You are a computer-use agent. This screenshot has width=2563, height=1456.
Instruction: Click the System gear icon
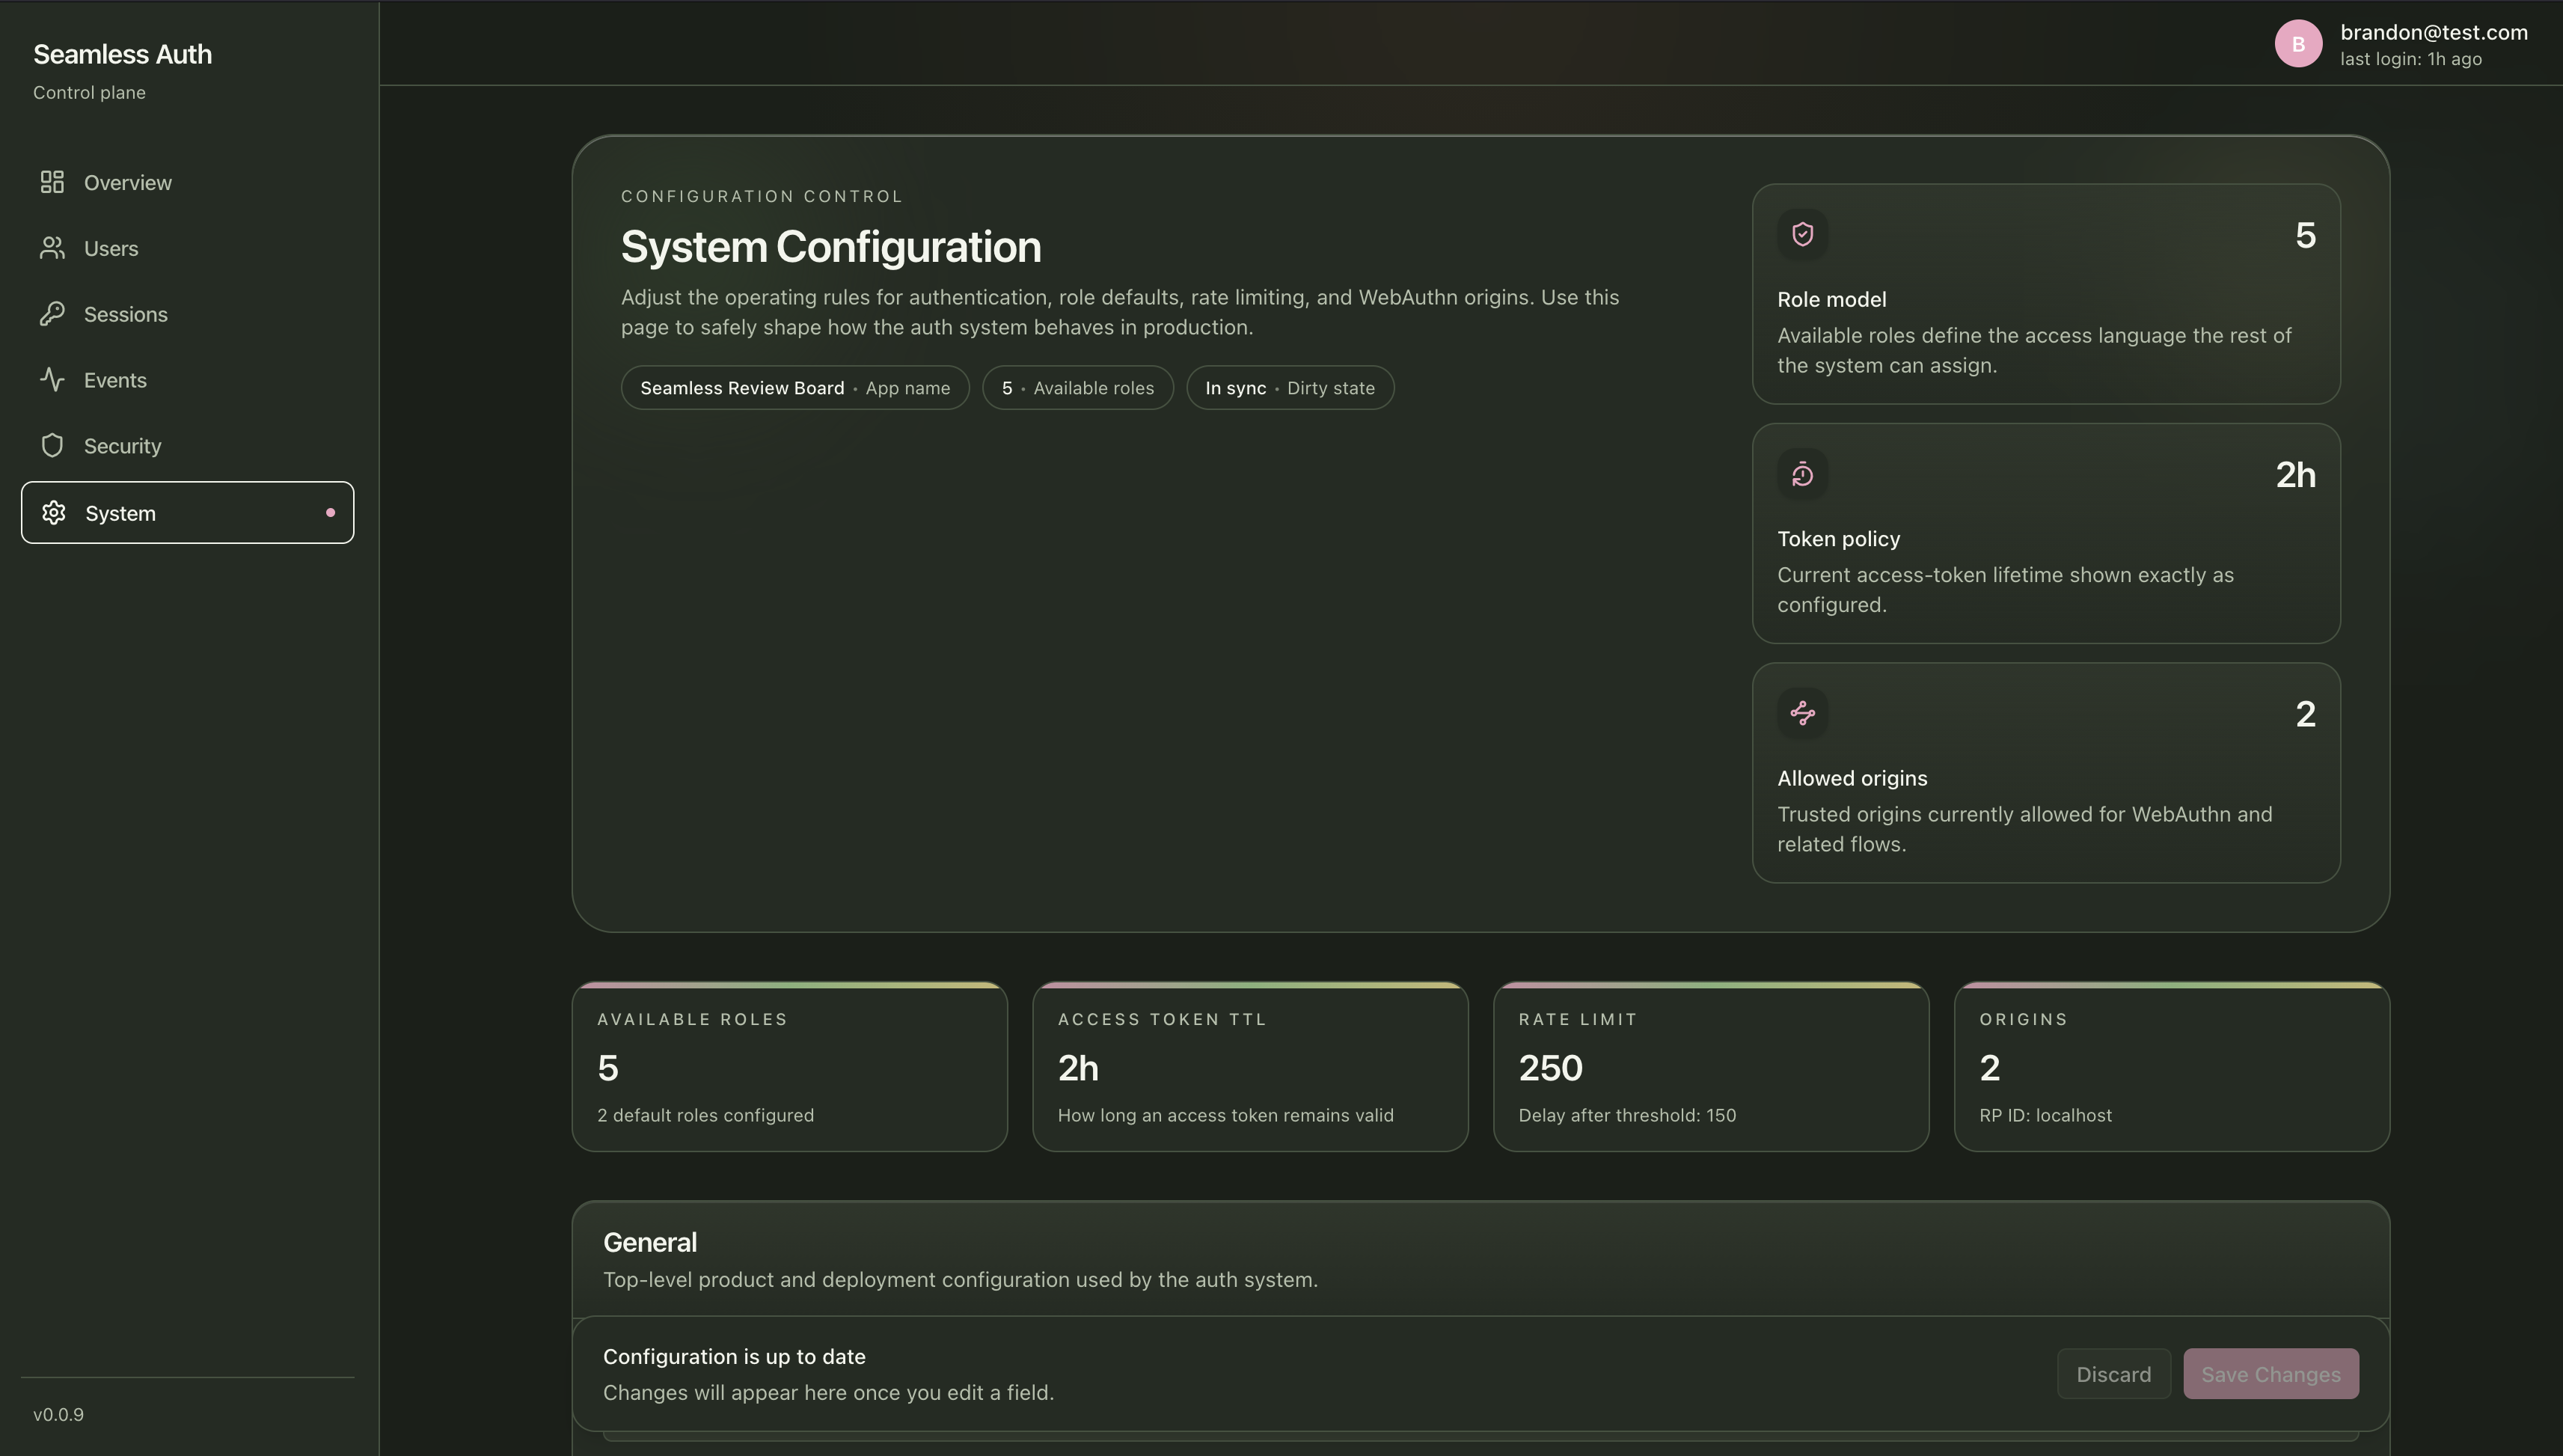(54, 513)
